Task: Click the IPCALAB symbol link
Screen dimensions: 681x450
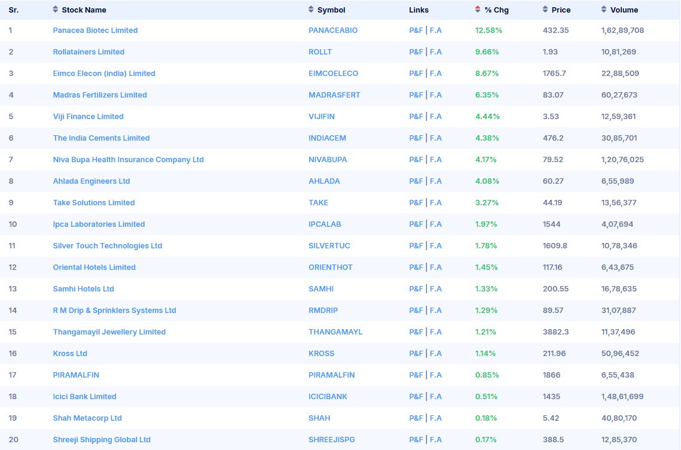Action: tap(325, 224)
